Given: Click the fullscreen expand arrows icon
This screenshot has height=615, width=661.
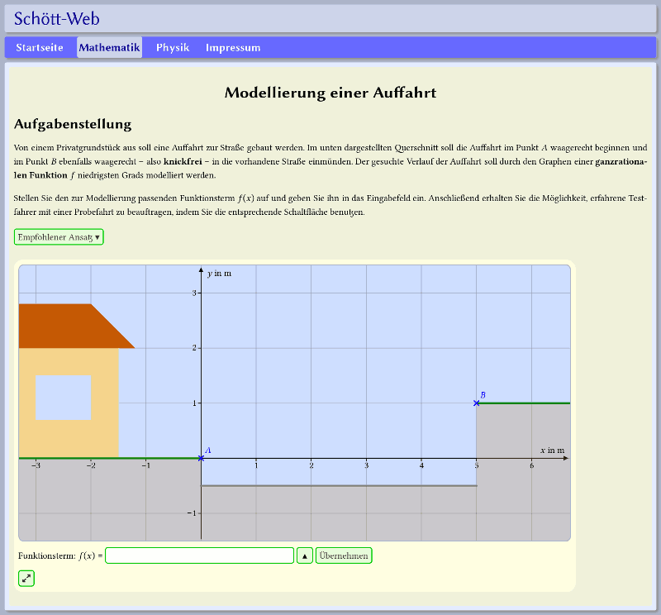Looking at the screenshot, I should (26, 579).
